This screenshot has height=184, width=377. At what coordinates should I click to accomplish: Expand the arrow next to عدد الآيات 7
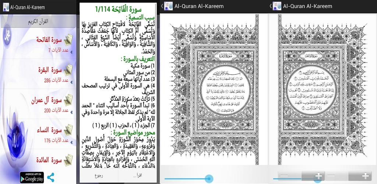click(x=71, y=52)
